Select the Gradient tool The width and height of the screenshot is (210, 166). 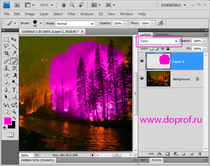14,75
